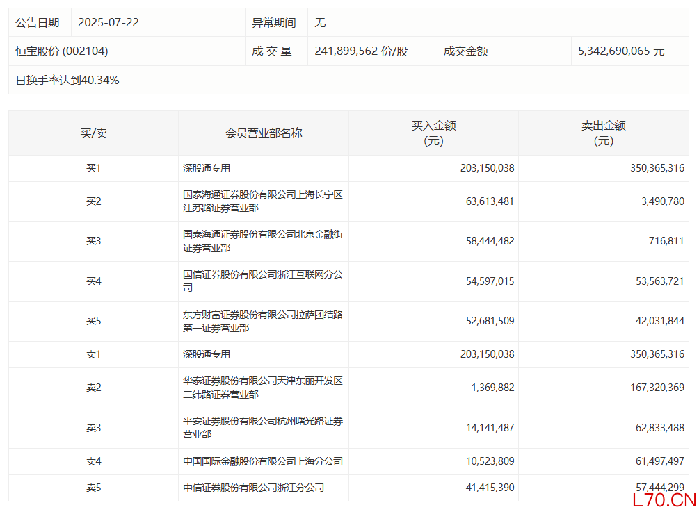Click the 卖出金额 (元) column header
This screenshot has width=699, height=514.
[x=603, y=133]
